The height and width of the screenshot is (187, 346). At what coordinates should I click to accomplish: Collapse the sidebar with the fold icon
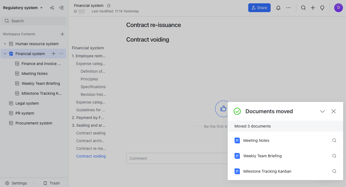[x=61, y=8]
